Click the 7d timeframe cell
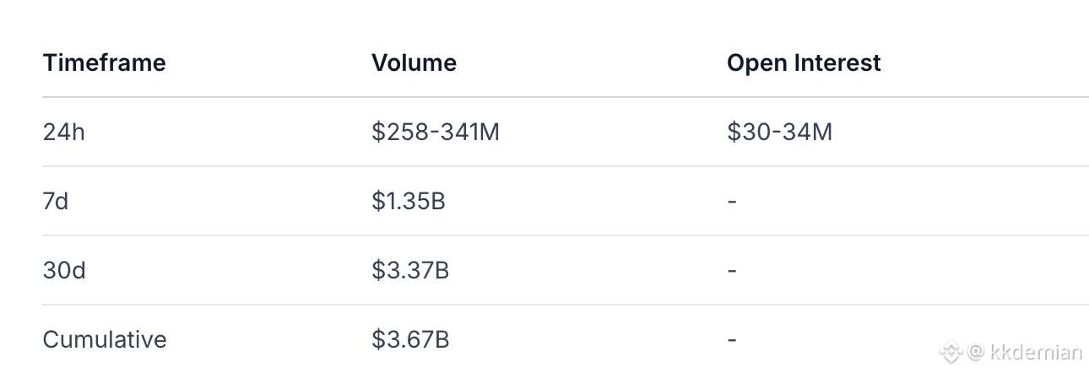The width and height of the screenshot is (1089, 373). (x=56, y=202)
